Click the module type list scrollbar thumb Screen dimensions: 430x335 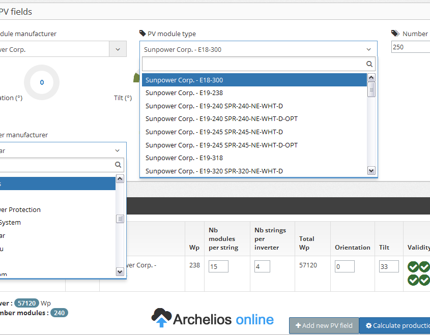pos(371,89)
